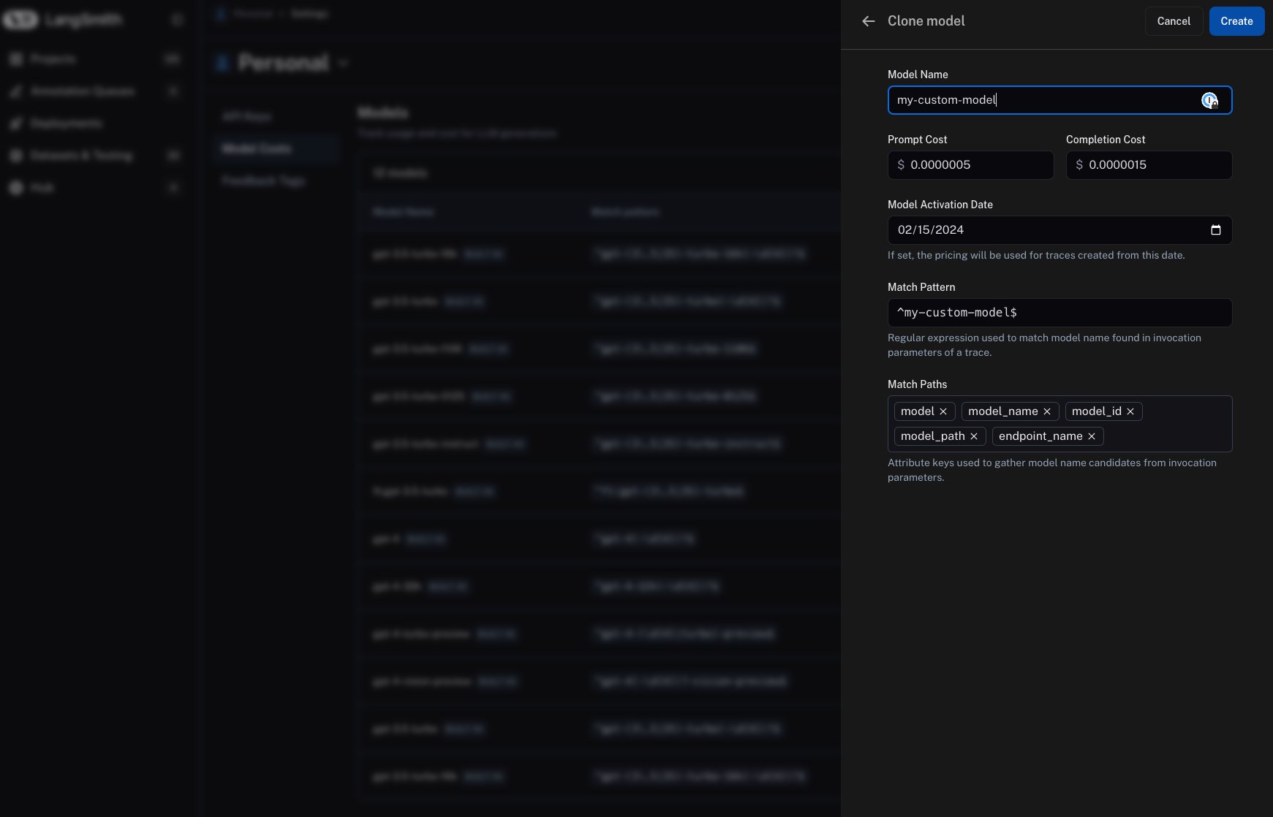Click the dollar sign in Completion Cost
The height and width of the screenshot is (817, 1273).
coord(1079,165)
